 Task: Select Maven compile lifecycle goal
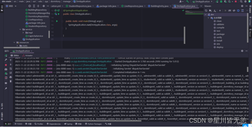219,28
